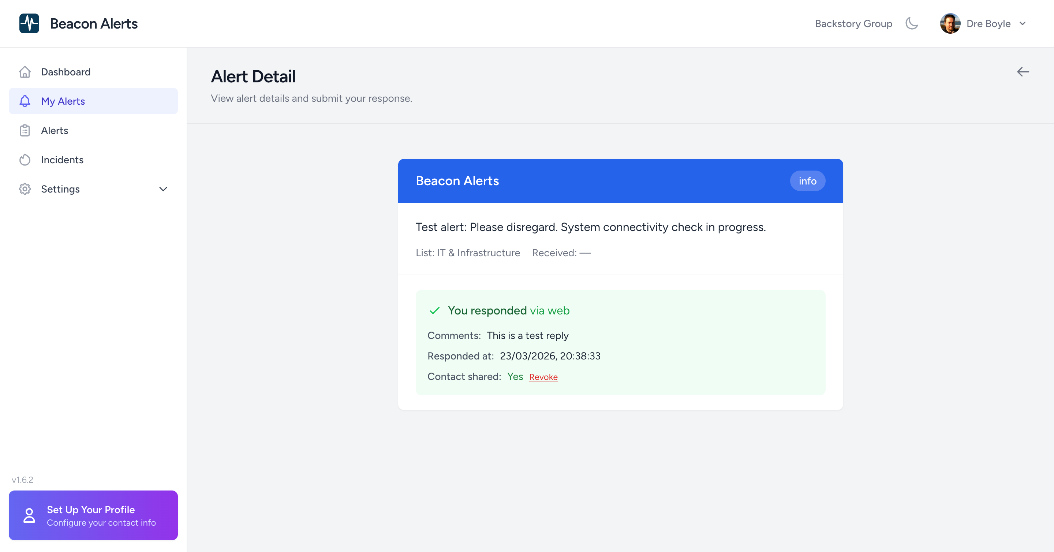Click the info severity badge
Viewport: 1054px width, 552px height.
[807, 181]
